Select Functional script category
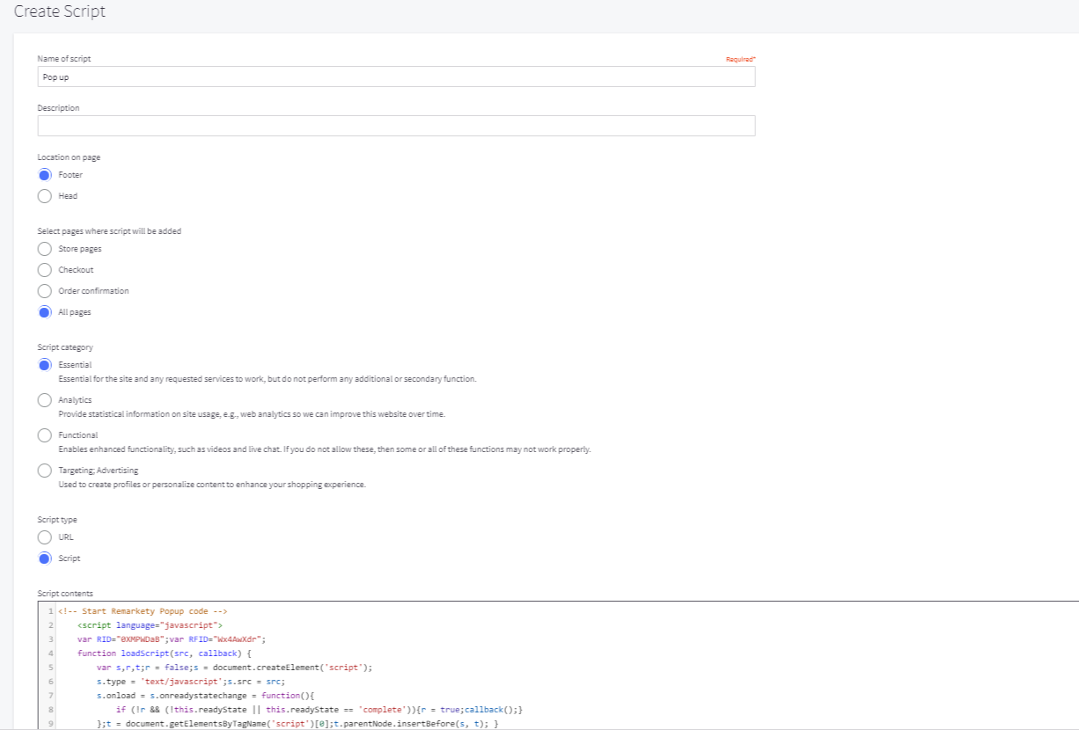The image size is (1079, 730). (x=45, y=435)
